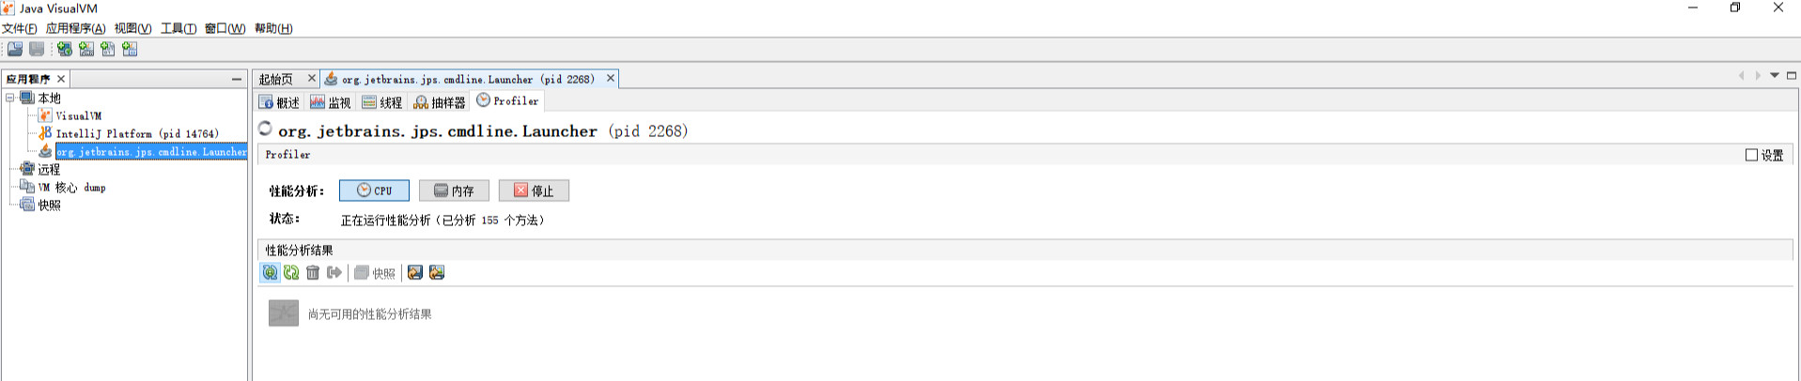The height and width of the screenshot is (381, 1801).
Task: Reset collected results with trash icon
Action: tap(313, 272)
